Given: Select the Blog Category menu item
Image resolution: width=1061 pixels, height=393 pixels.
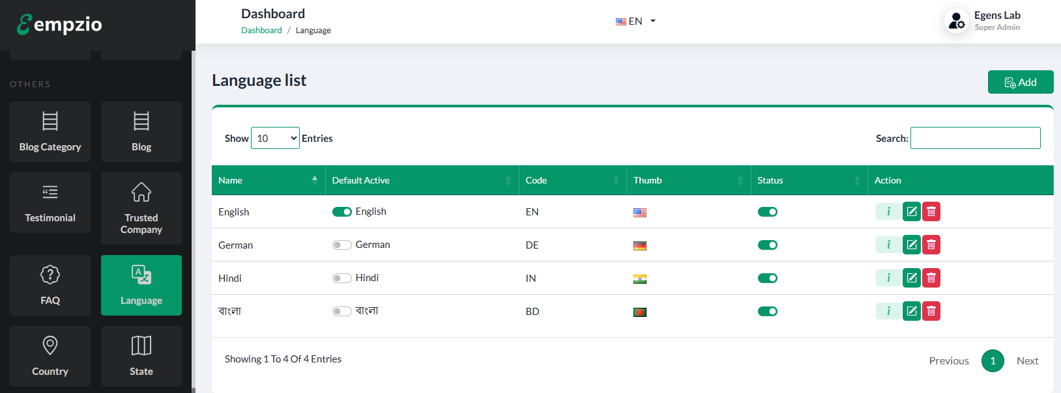Looking at the screenshot, I should pos(50,131).
